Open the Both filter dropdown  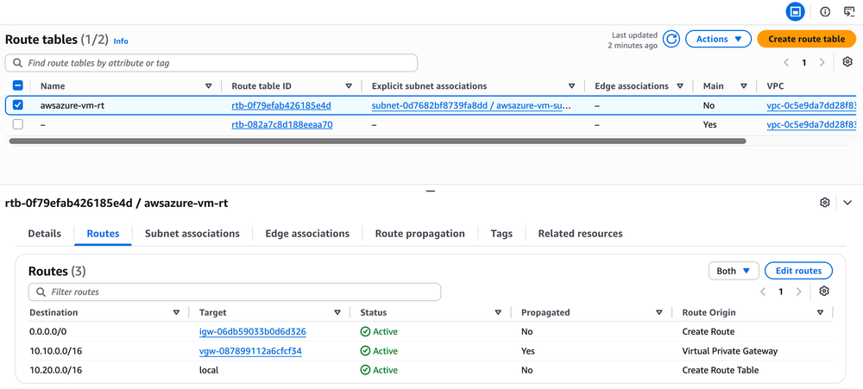click(x=734, y=271)
